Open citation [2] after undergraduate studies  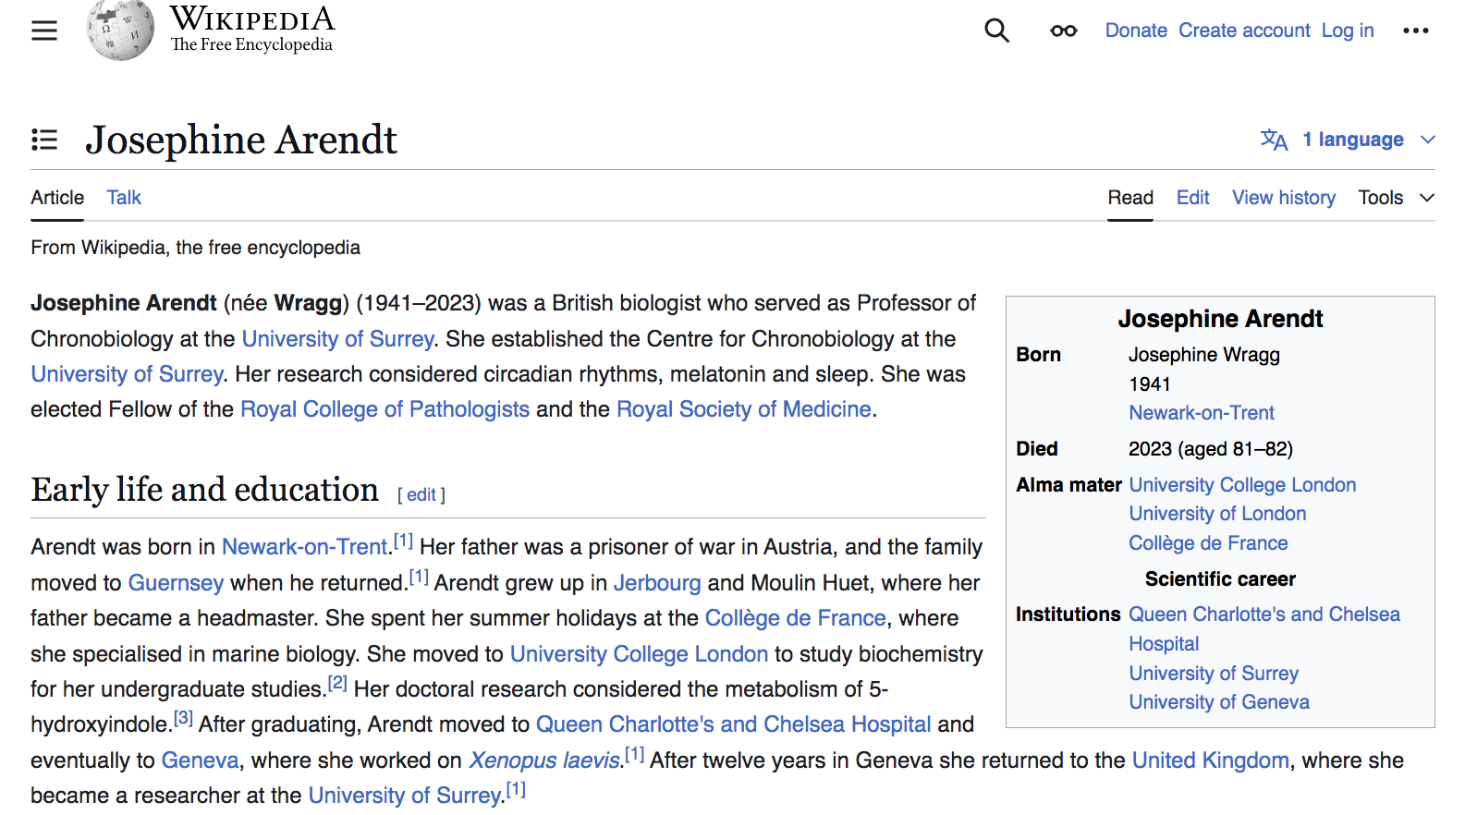tap(337, 684)
